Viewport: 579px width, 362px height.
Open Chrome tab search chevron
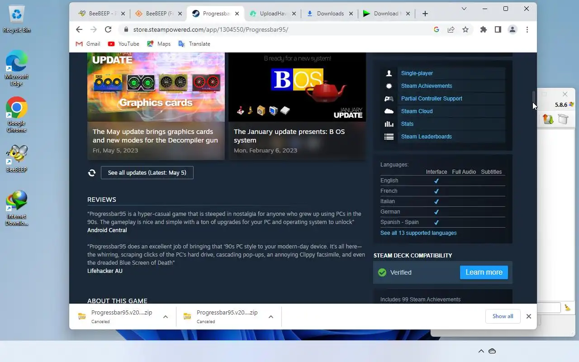point(464,9)
